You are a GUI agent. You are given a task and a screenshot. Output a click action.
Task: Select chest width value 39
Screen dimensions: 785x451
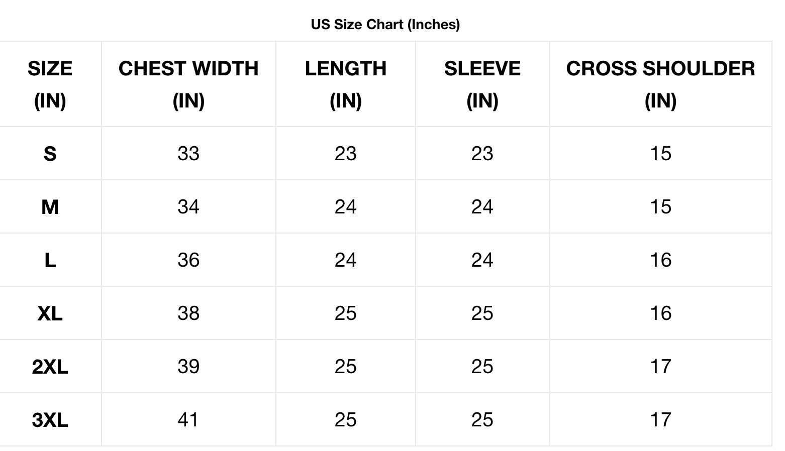[188, 367]
